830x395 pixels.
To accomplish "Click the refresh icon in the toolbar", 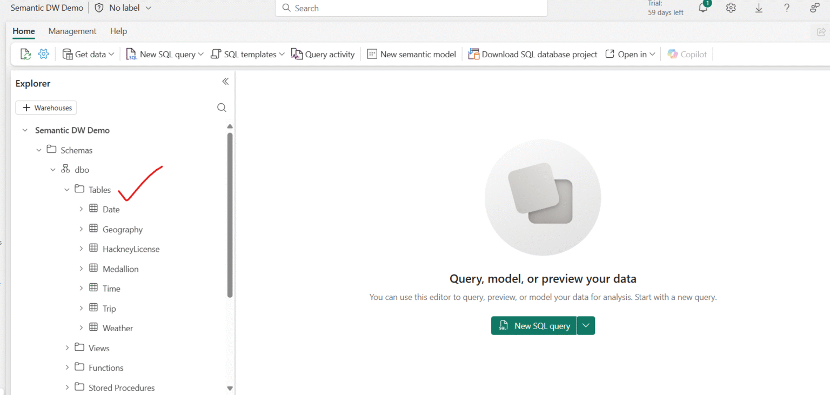I will click(x=25, y=54).
